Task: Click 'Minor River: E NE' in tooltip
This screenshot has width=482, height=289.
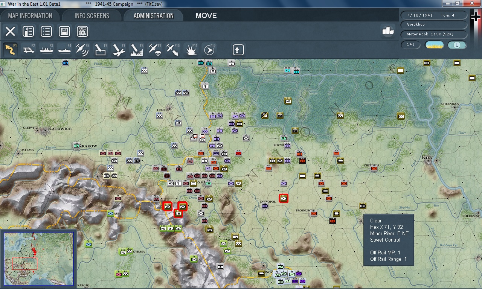Action: tap(389, 233)
